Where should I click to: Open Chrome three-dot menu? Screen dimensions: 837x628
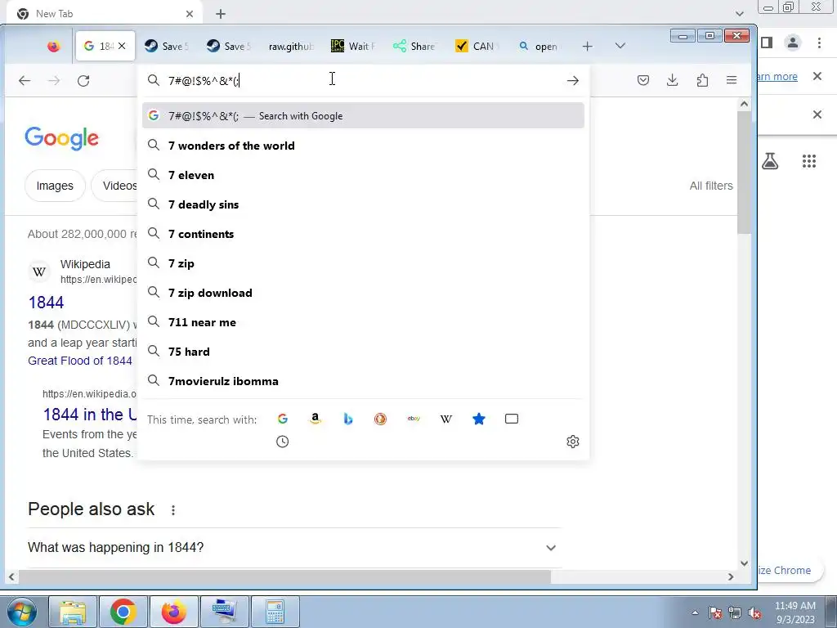819,43
